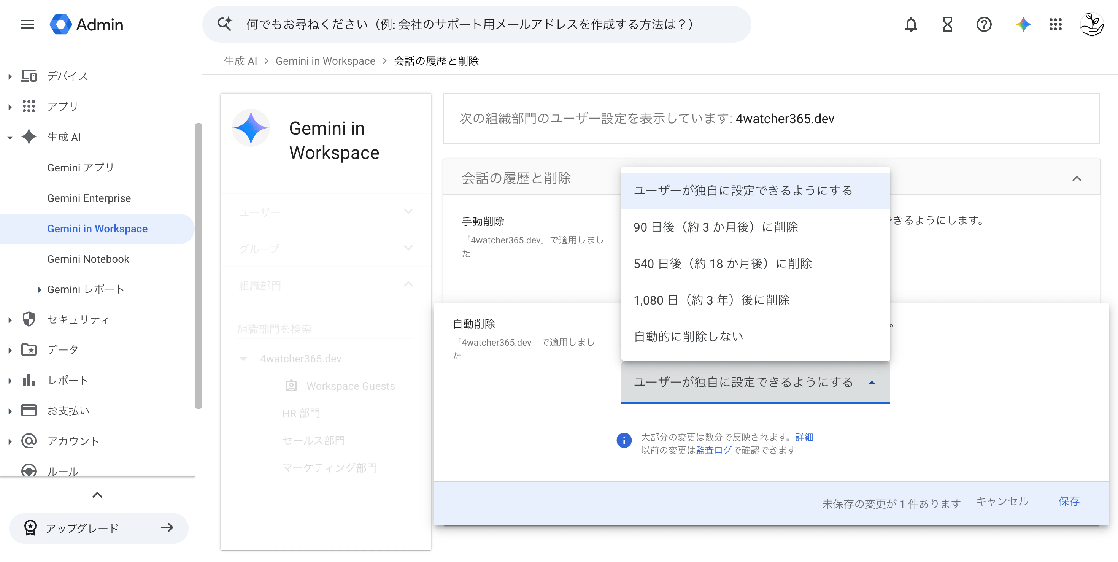
Task: Select 90 日後（約 3 か月後）に削除 option
Action: click(x=755, y=227)
